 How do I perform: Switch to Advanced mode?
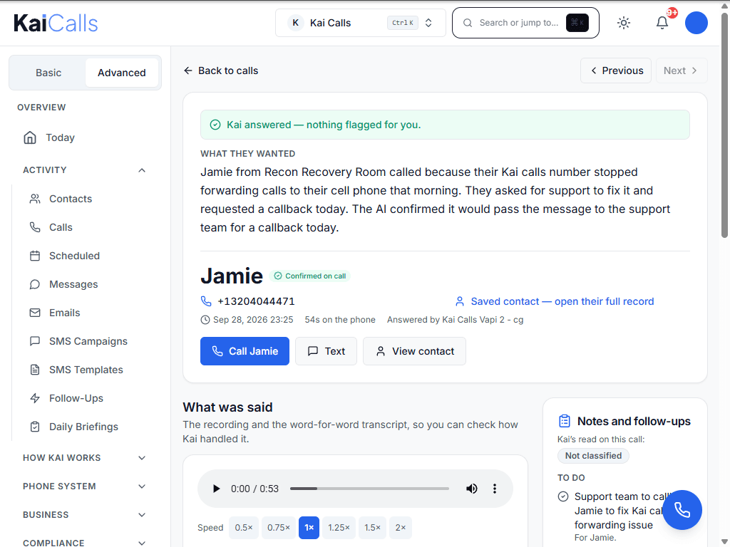pos(121,73)
